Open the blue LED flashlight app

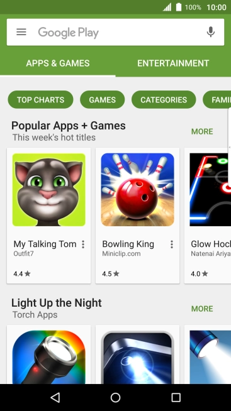(138, 357)
